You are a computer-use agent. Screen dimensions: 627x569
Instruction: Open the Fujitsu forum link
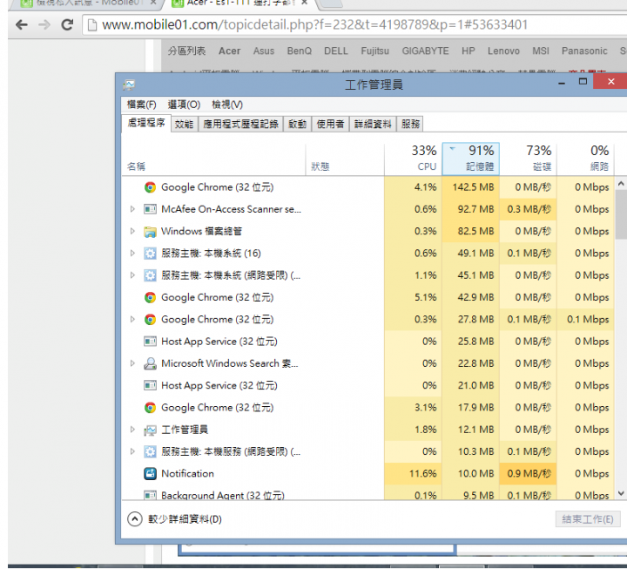375,51
